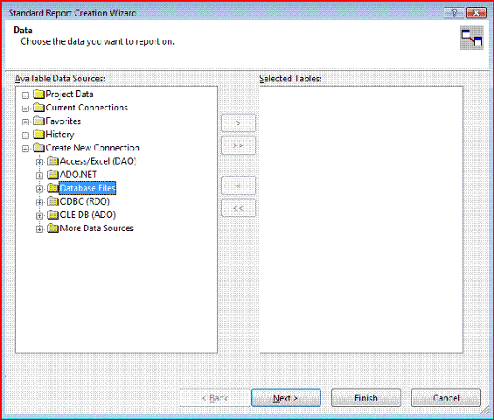Toggle the Project Data tree box

pos(25,94)
